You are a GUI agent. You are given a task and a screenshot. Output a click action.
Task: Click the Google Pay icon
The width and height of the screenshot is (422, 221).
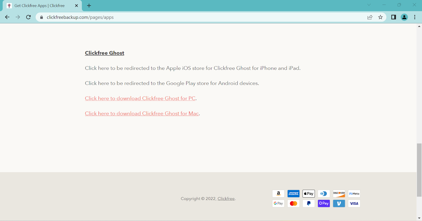278,203
